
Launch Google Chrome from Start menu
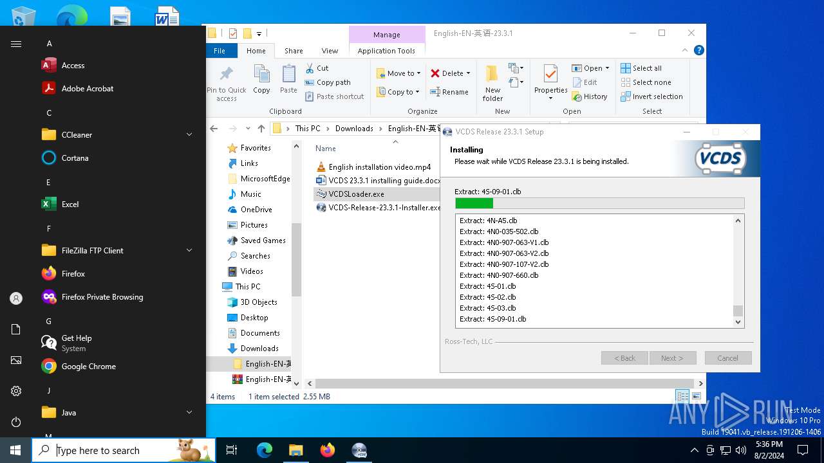[79, 367]
